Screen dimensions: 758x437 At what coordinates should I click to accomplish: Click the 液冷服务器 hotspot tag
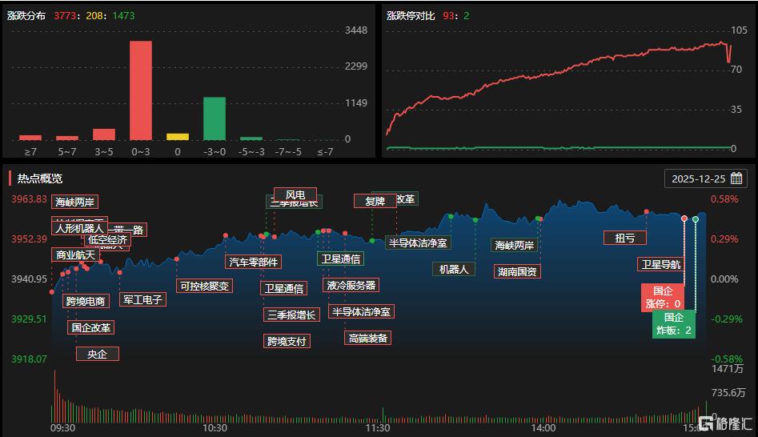point(351,285)
